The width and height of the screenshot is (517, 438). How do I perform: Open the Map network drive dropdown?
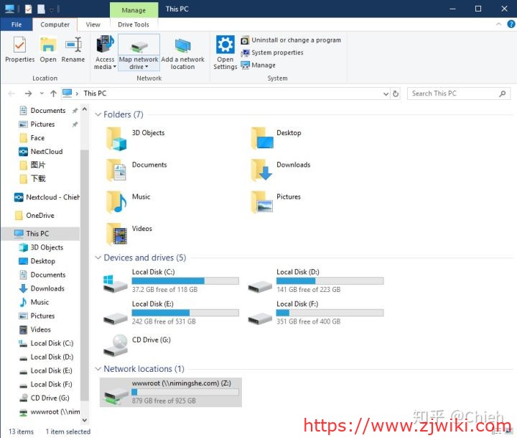139,66
